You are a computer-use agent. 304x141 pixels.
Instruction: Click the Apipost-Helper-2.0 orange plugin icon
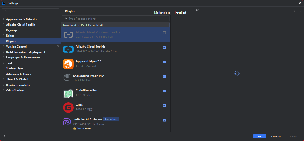[68, 64]
